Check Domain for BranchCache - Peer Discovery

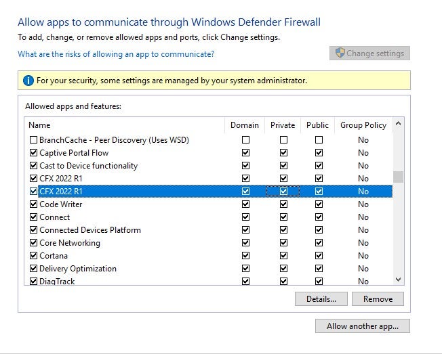(x=246, y=140)
